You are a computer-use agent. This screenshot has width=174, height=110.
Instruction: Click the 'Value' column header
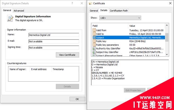point(147,26)
